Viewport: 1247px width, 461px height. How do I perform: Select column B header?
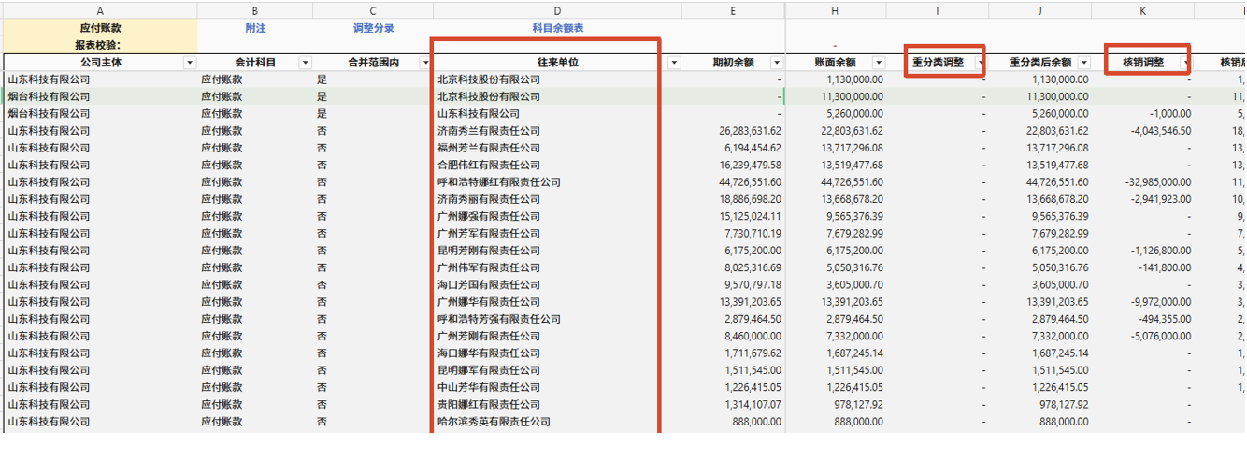255,10
